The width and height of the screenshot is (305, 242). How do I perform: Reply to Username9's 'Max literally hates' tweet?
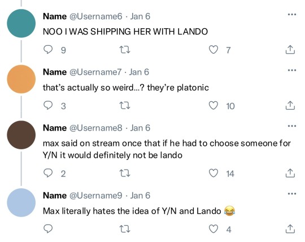coord(48,229)
